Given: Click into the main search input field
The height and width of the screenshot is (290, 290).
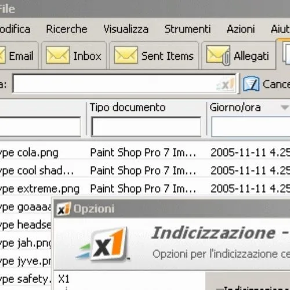Looking at the screenshot, I should [125, 84].
